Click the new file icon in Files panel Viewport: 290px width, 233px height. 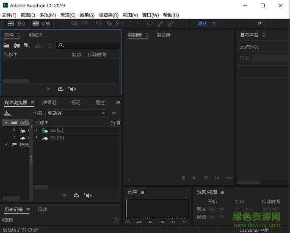click(x=27, y=45)
